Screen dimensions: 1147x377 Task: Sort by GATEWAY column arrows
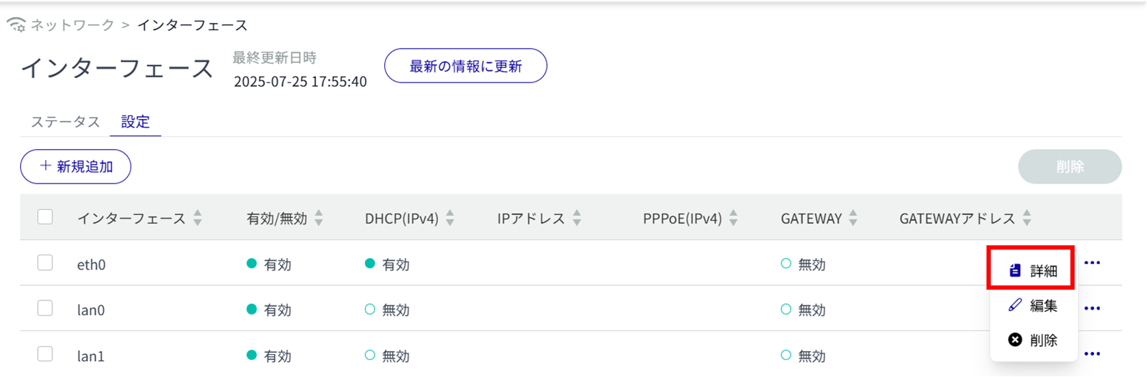tap(853, 218)
